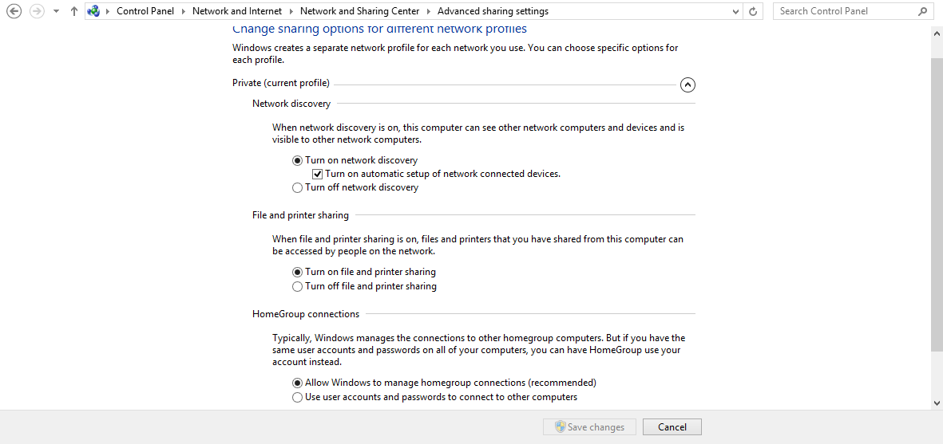Image resolution: width=943 pixels, height=444 pixels.
Task: Collapse the Private profile section
Action: [x=687, y=84]
